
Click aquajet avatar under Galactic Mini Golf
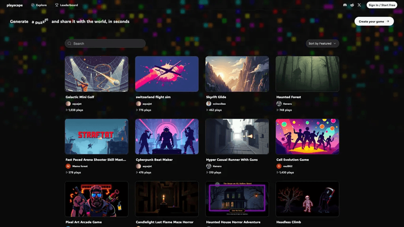point(68,104)
